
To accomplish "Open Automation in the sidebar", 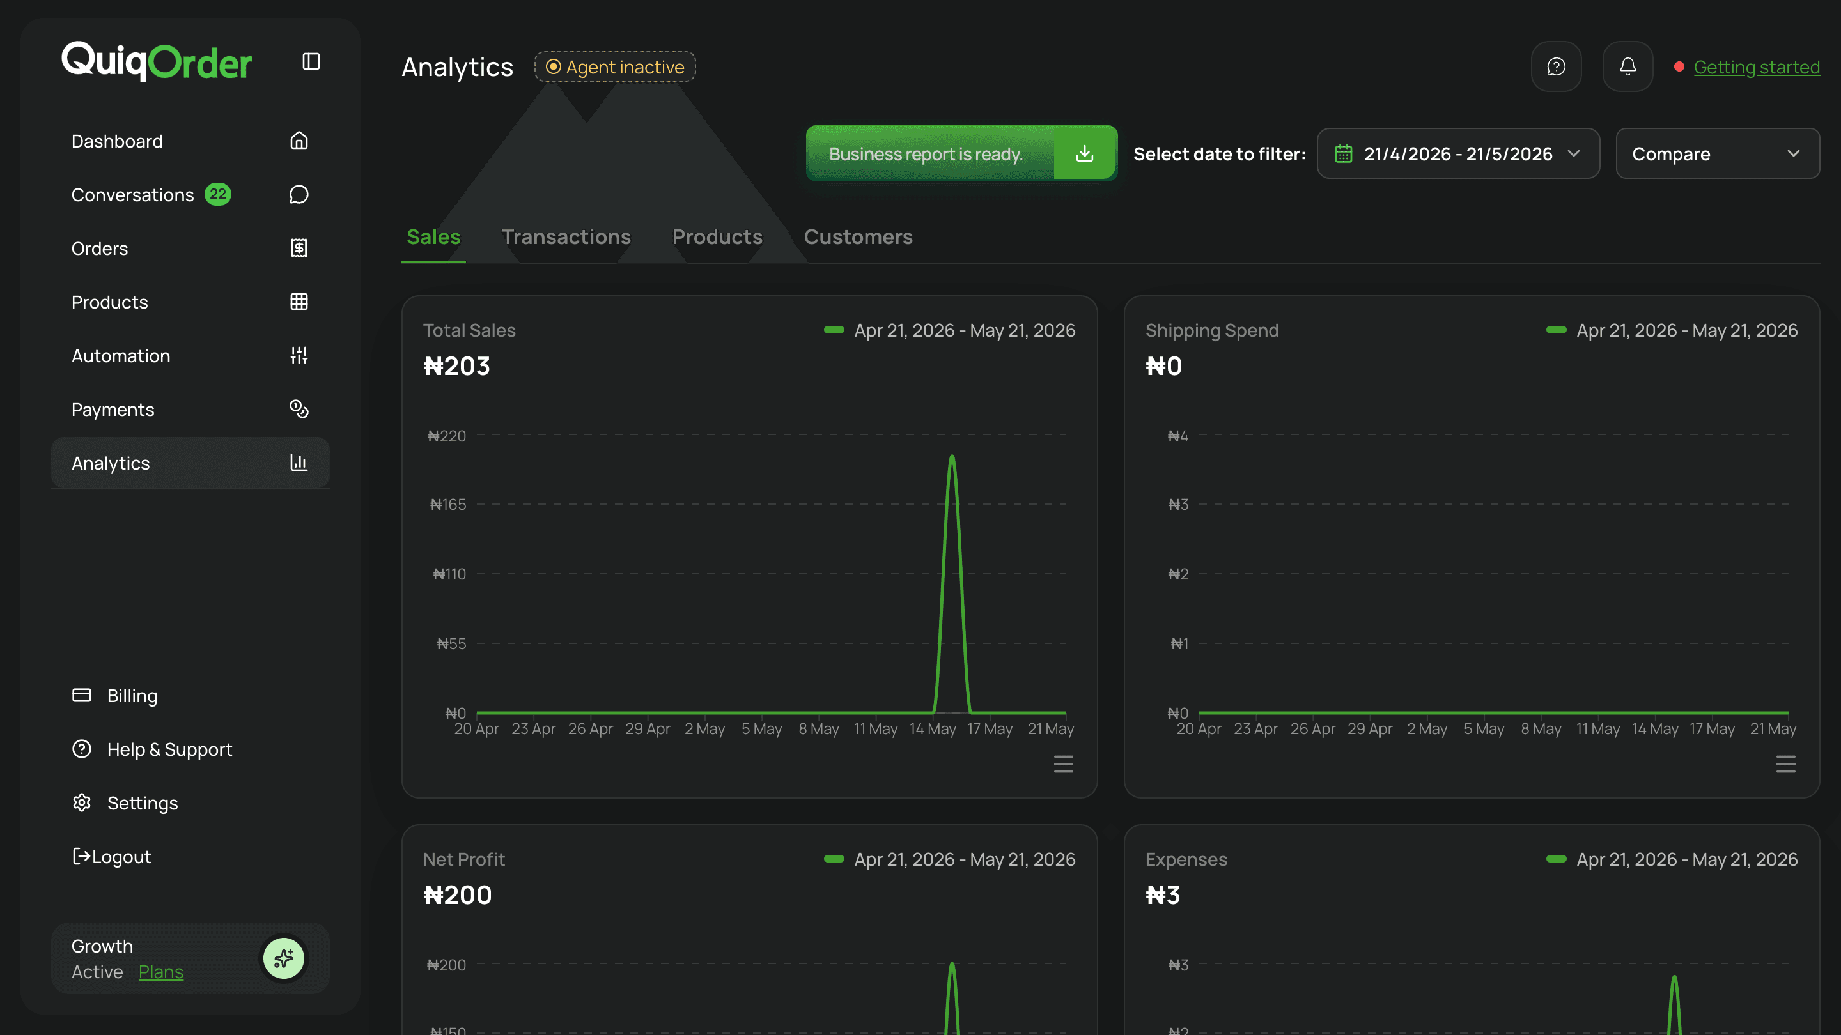I will pos(190,355).
